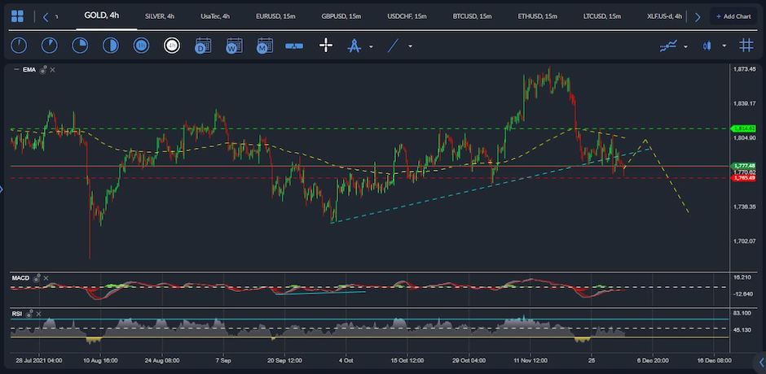Image resolution: width=766 pixels, height=374 pixels.
Task: Expand the compass drawing tools dropdown
Action: click(x=372, y=46)
